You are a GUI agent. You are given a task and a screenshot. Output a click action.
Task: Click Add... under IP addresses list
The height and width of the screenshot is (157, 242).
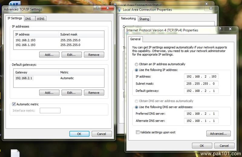click(49, 55)
